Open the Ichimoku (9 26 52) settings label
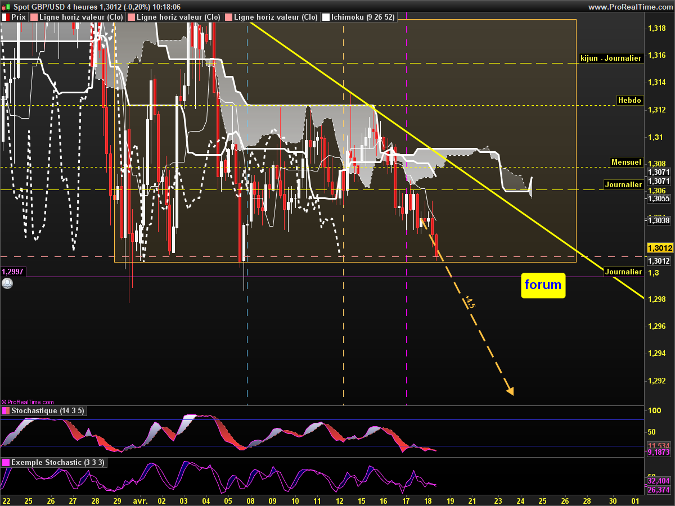The image size is (675, 506). click(x=363, y=17)
